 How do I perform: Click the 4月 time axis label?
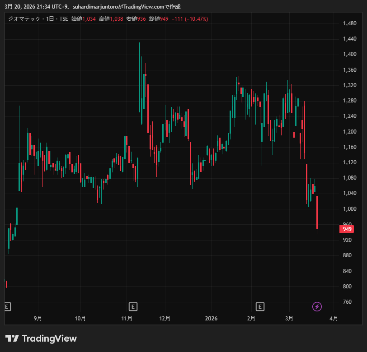click(x=334, y=319)
